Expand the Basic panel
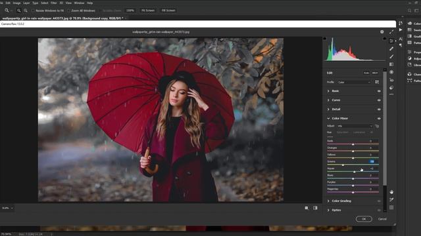The image size is (421, 236). (328, 91)
